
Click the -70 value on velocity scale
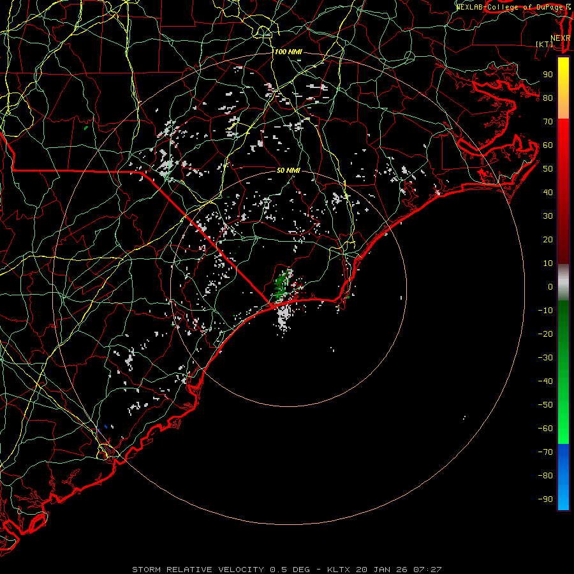pyautogui.click(x=545, y=452)
